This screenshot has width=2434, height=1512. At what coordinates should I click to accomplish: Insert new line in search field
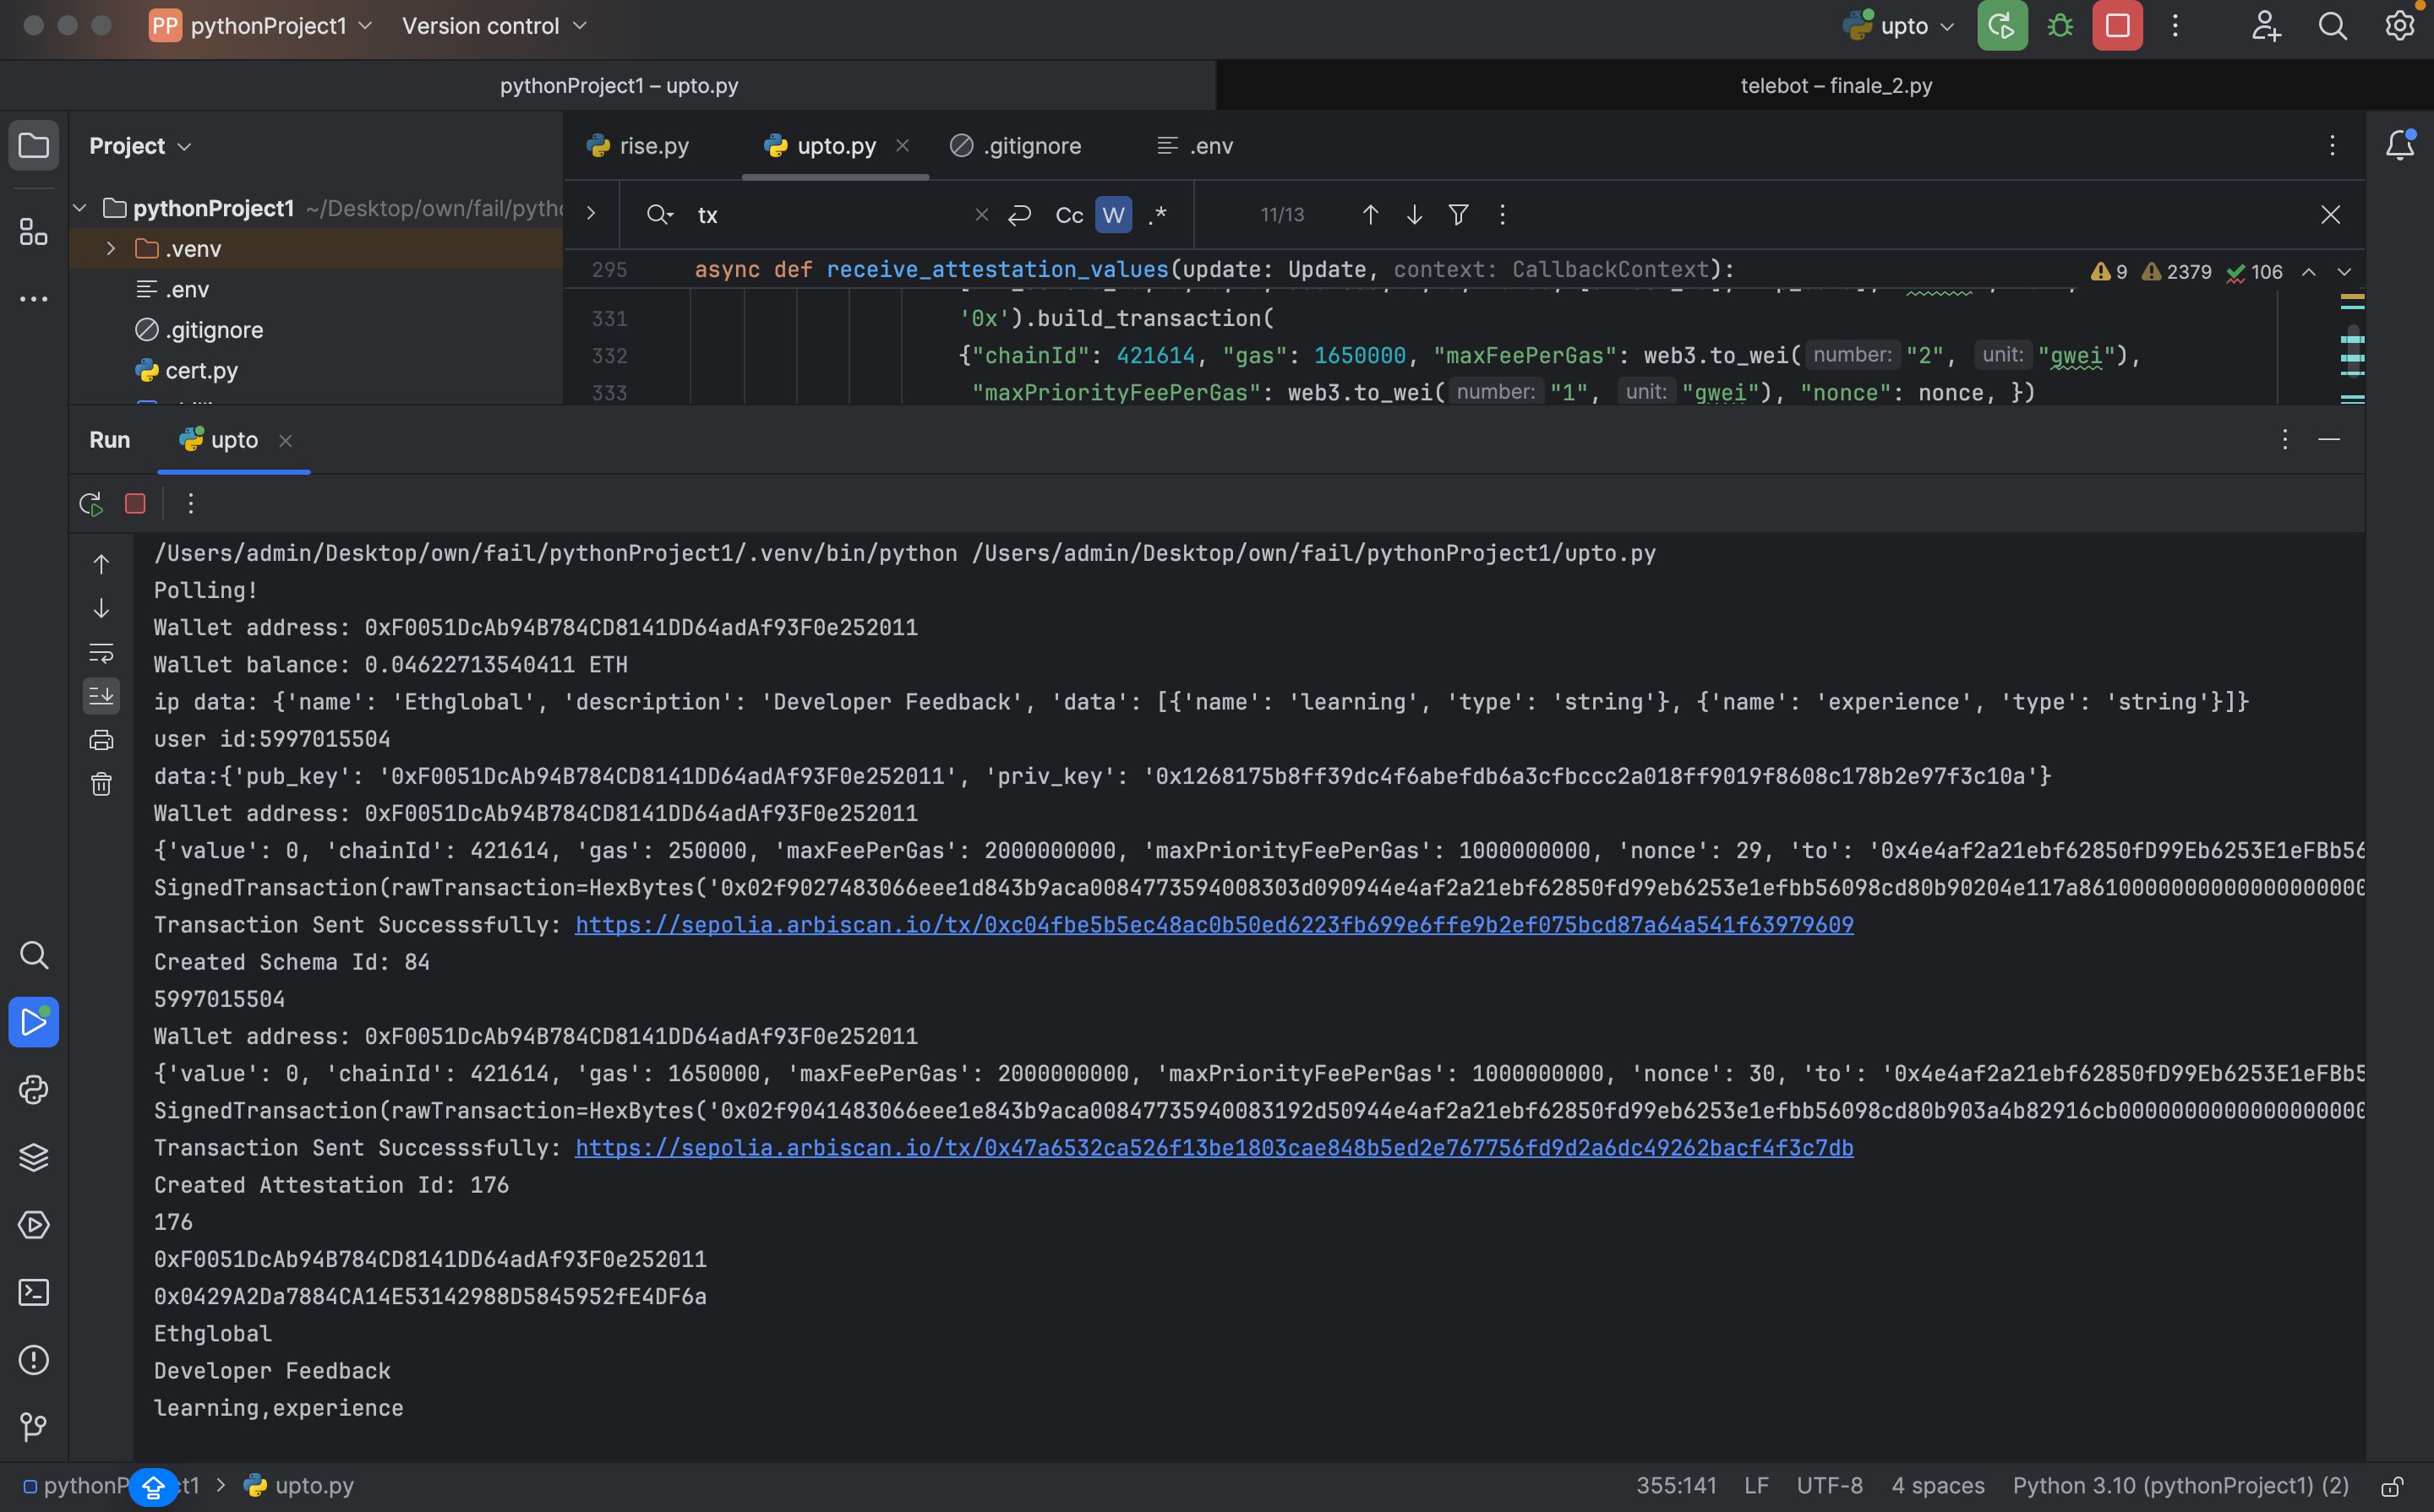tap(1019, 215)
